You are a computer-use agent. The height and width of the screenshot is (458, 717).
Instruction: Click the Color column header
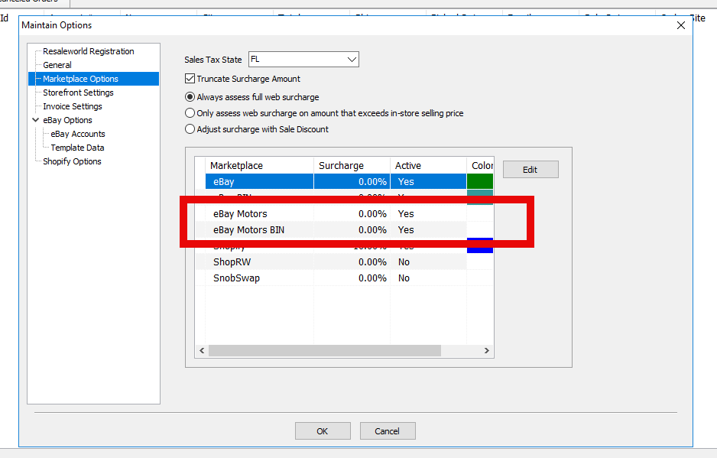pyautogui.click(x=480, y=166)
